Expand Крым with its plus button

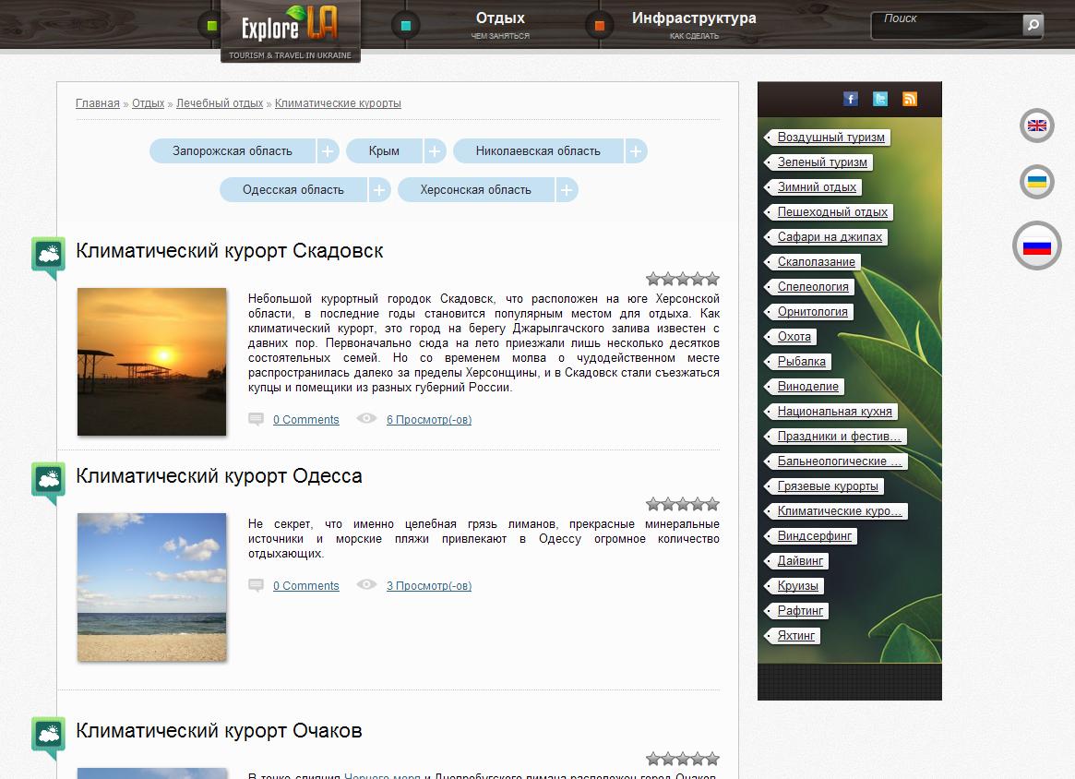pos(435,150)
